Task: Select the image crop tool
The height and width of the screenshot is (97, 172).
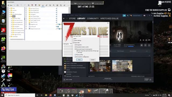Action: (50, 5)
